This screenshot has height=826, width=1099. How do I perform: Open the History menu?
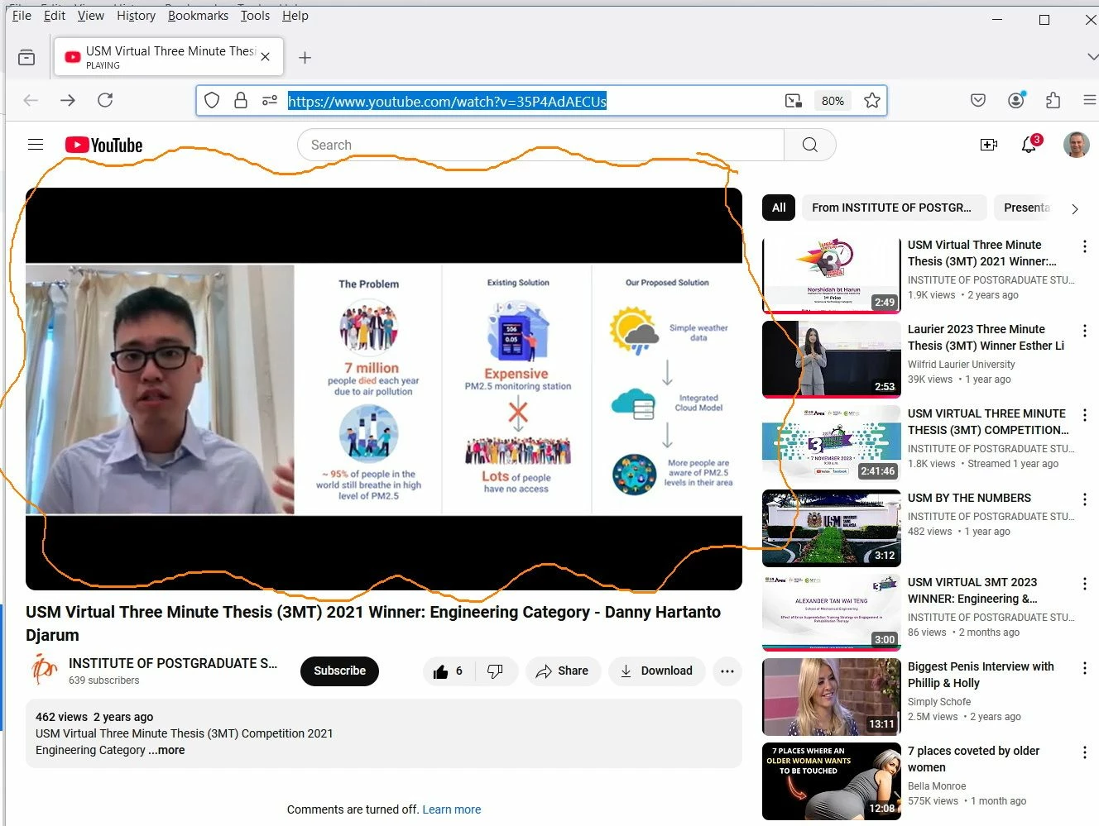tap(136, 15)
